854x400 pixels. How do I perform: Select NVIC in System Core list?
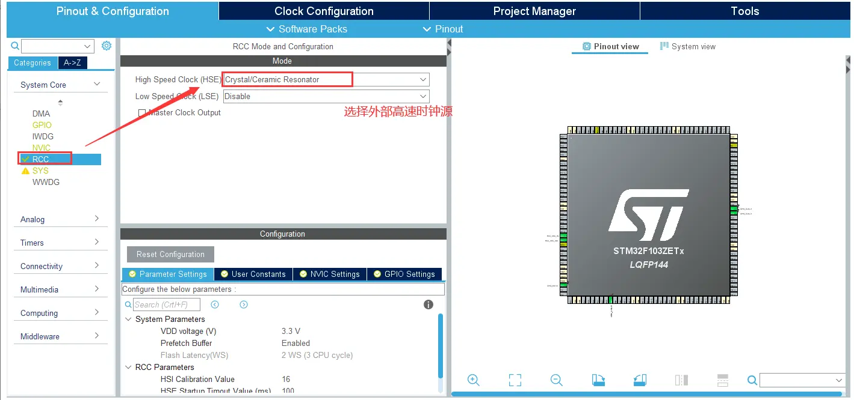42,148
